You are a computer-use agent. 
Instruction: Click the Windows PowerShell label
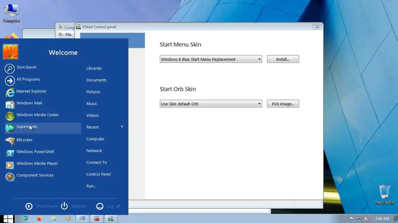[35, 151]
